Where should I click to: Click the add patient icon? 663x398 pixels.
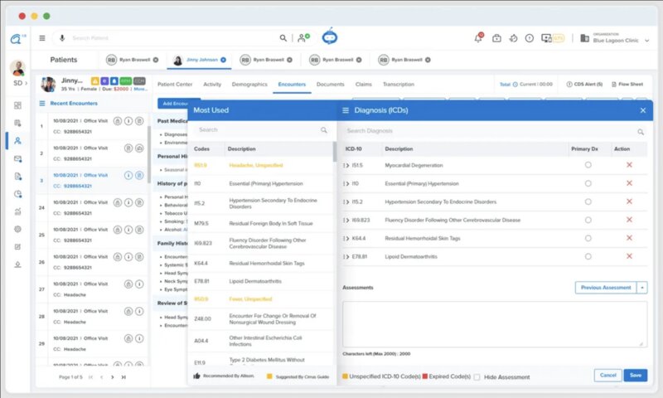pyautogui.click(x=304, y=38)
